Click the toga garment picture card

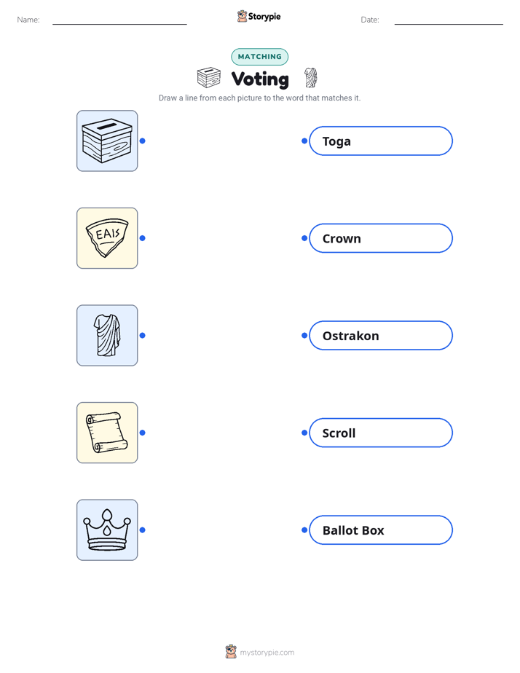(107, 335)
